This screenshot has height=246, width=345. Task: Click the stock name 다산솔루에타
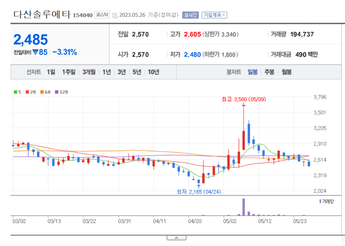[42, 14]
